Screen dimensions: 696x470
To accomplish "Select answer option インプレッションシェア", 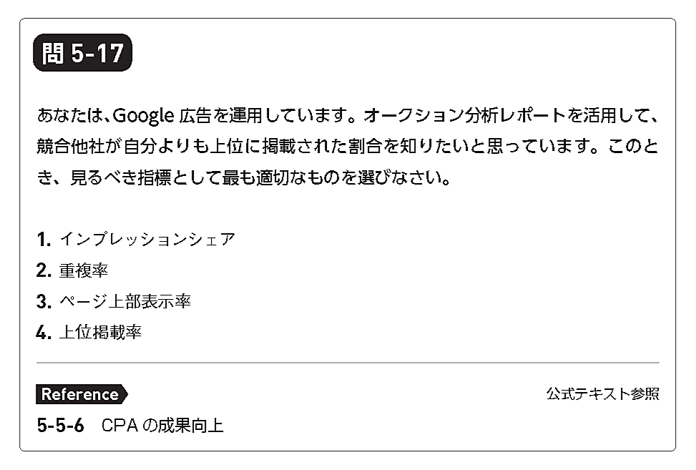I will 147,239.
